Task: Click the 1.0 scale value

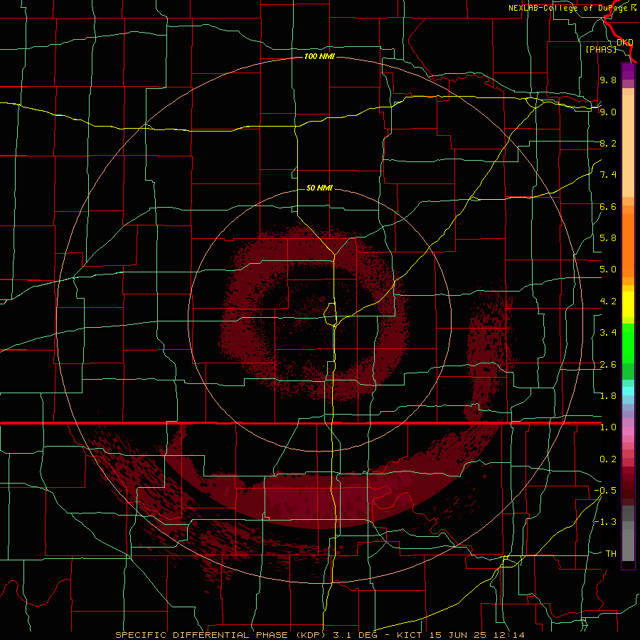Action: [608, 427]
